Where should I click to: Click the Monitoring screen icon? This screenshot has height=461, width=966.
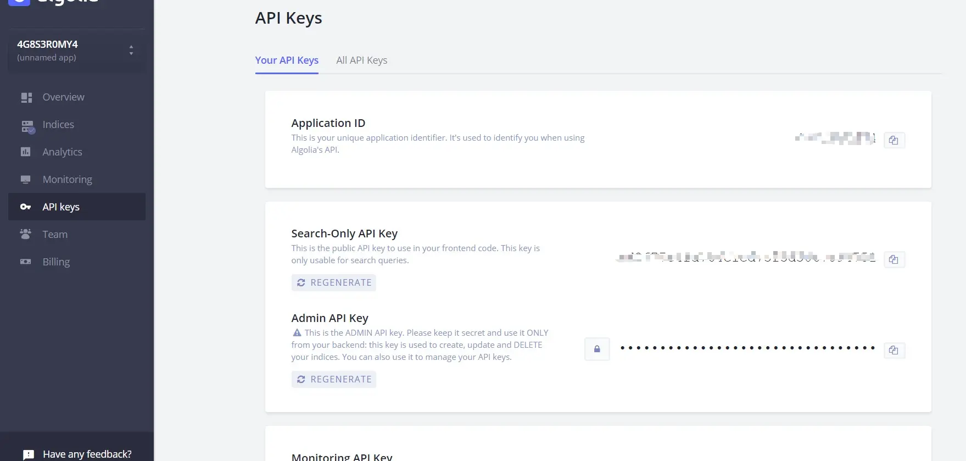coord(26,180)
